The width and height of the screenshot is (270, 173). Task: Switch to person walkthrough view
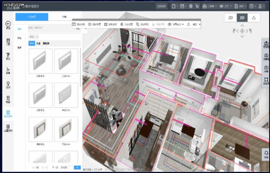(x=254, y=18)
